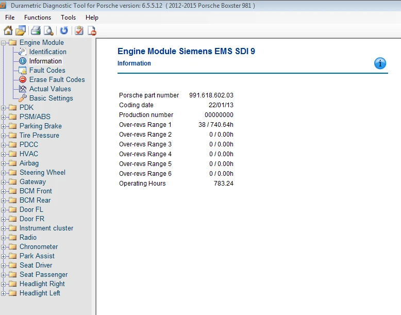Viewport: 401px width, 315px height.
Task: Click Over-revs Range 1 value 38 / 740.64h
Action: [216, 125]
